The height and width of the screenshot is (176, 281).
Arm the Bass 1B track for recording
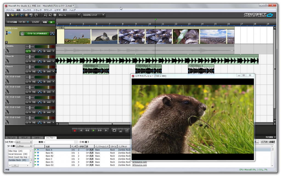point(49,62)
